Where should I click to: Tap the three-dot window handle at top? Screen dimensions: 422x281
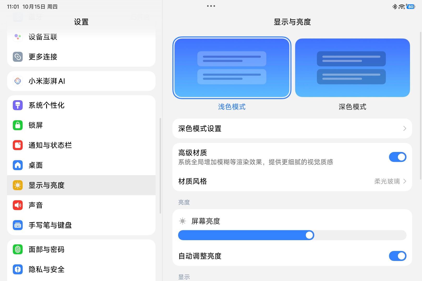coord(211,6)
